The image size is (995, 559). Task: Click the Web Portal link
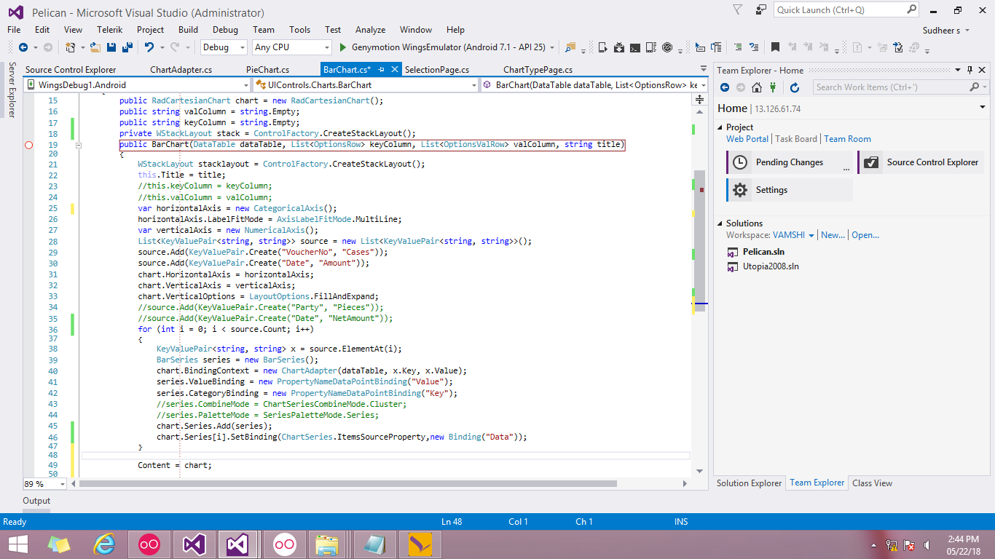747,139
